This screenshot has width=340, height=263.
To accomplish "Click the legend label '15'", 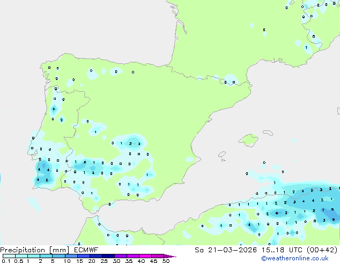I will (x=79, y=261).
